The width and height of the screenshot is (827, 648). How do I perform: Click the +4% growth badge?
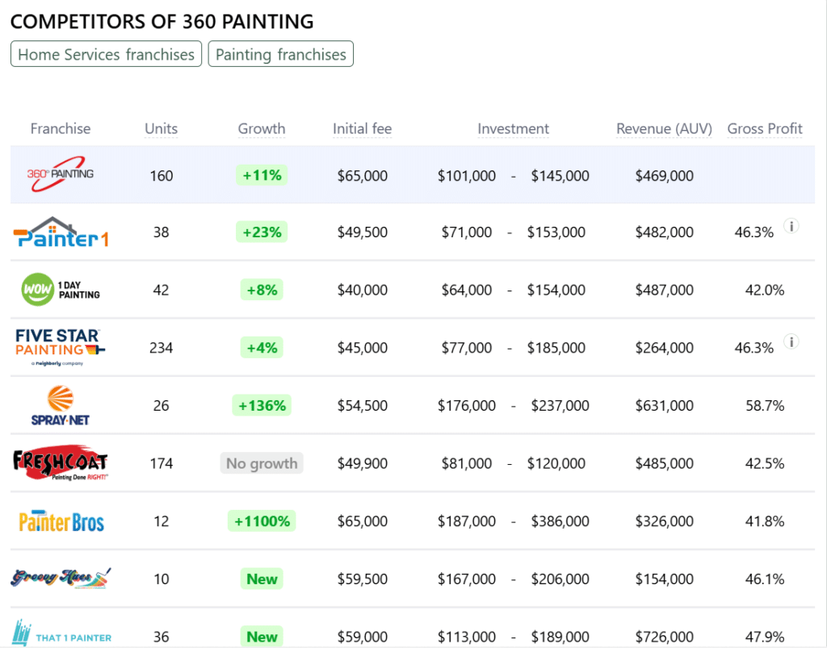[262, 348]
